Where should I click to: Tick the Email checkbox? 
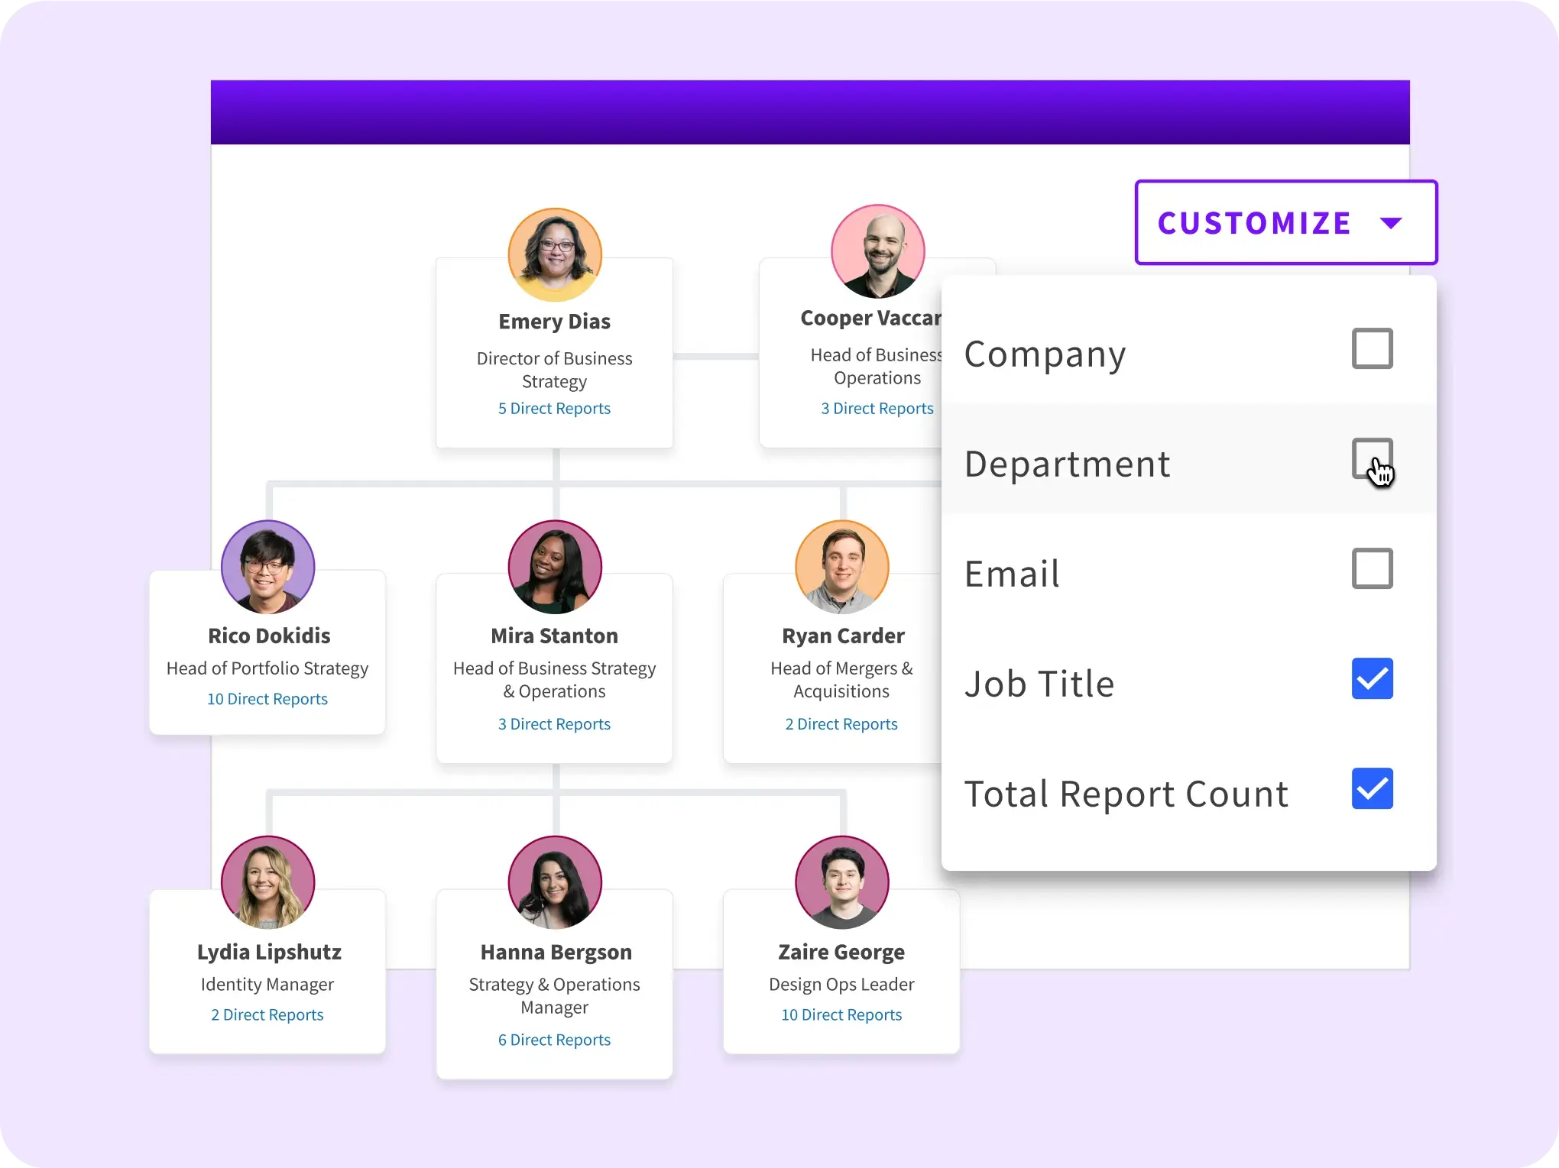pos(1372,568)
